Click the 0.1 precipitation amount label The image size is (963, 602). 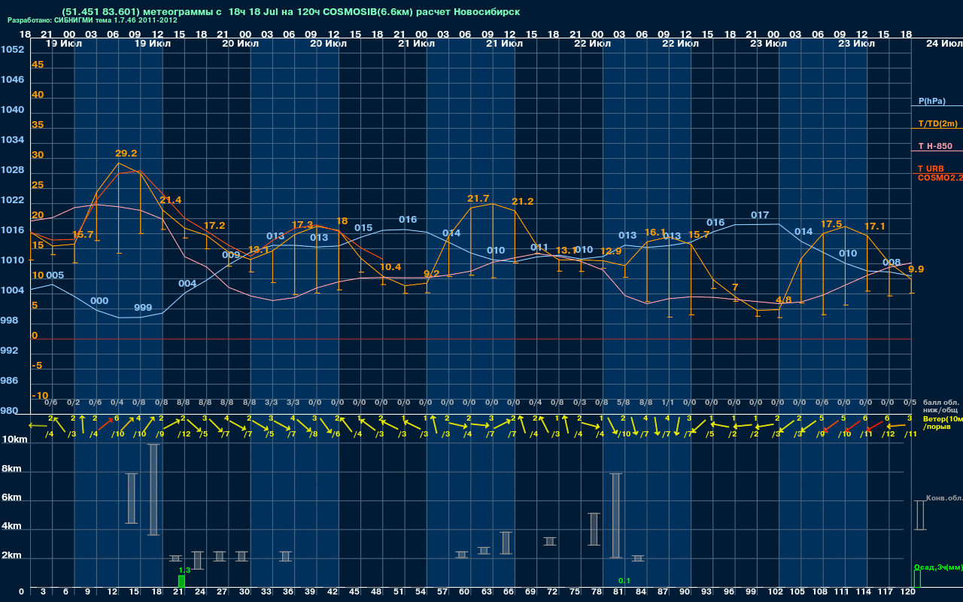click(x=624, y=581)
